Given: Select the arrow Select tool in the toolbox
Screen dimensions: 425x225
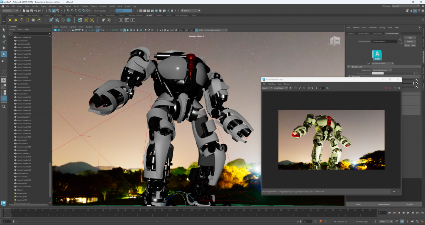Looking at the screenshot, I should [4, 30].
